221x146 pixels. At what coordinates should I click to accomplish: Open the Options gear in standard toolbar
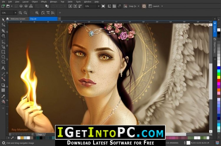pyautogui.click(x=144, y=6)
